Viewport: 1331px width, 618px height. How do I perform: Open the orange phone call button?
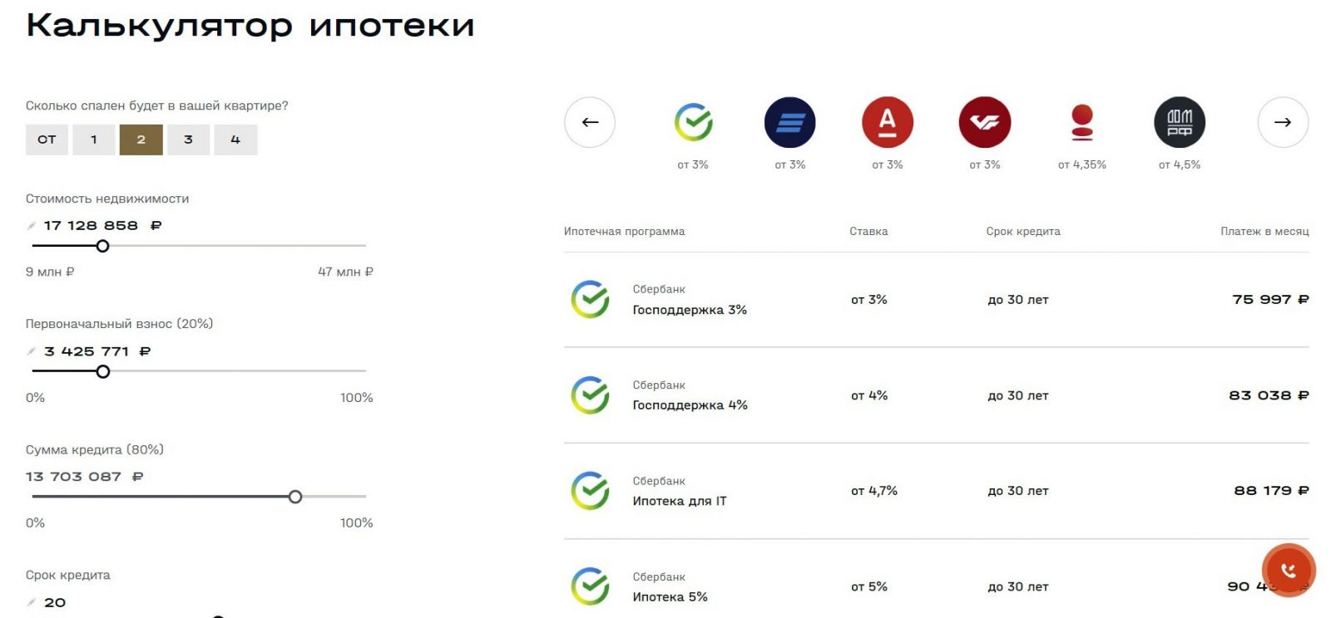tap(1289, 571)
